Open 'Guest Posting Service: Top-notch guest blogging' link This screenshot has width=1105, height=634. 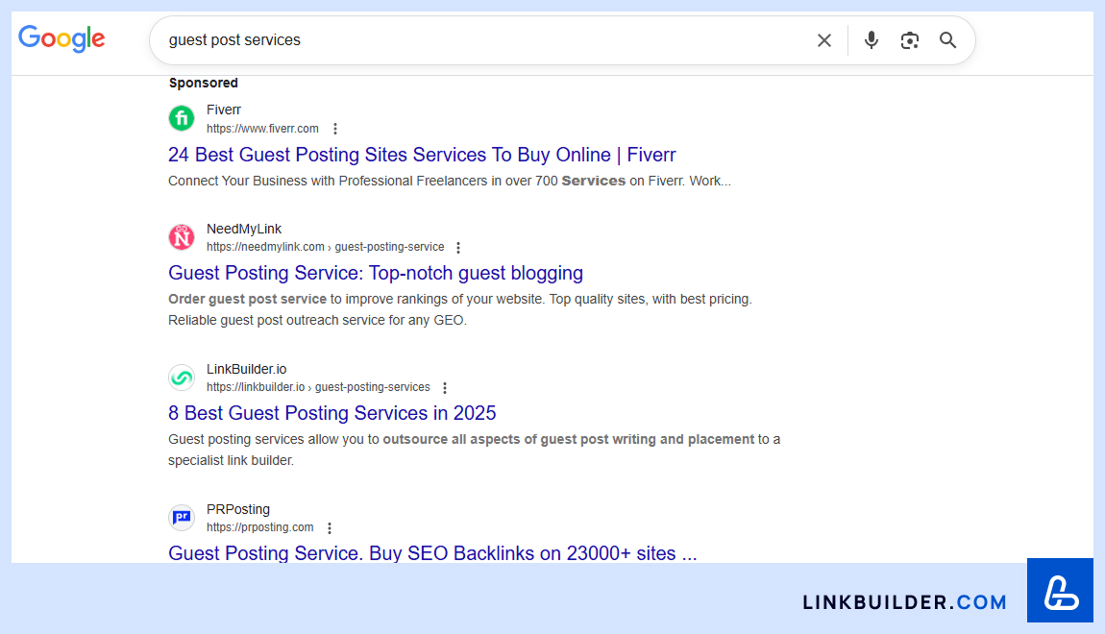click(376, 273)
